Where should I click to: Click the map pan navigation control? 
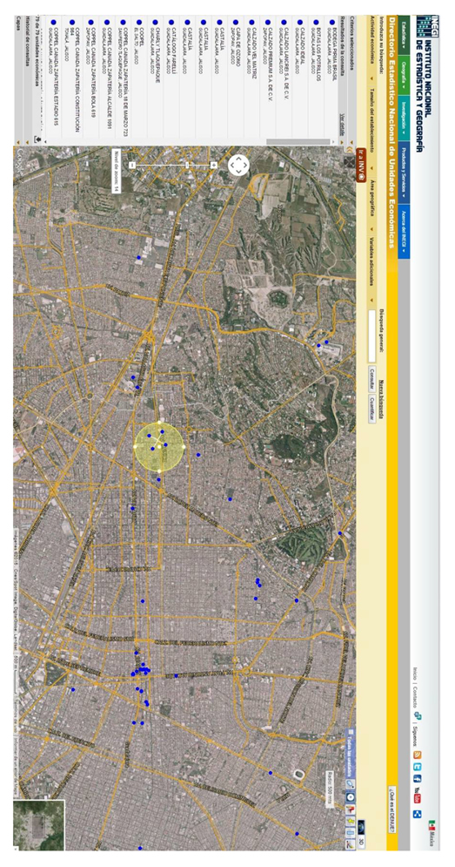pyautogui.click(x=238, y=165)
